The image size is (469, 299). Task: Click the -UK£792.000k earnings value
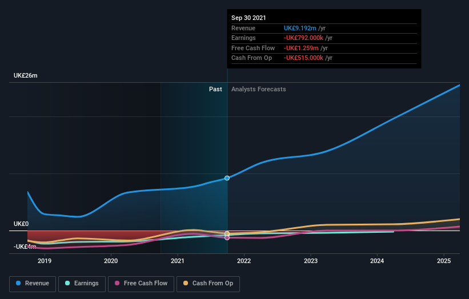(303, 38)
